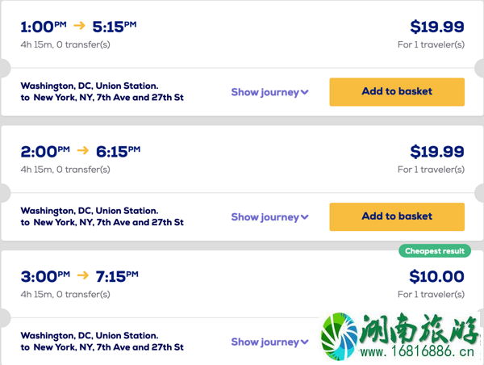
Task: Select the first $19.99 price at 1:00PM
Action: (x=437, y=27)
